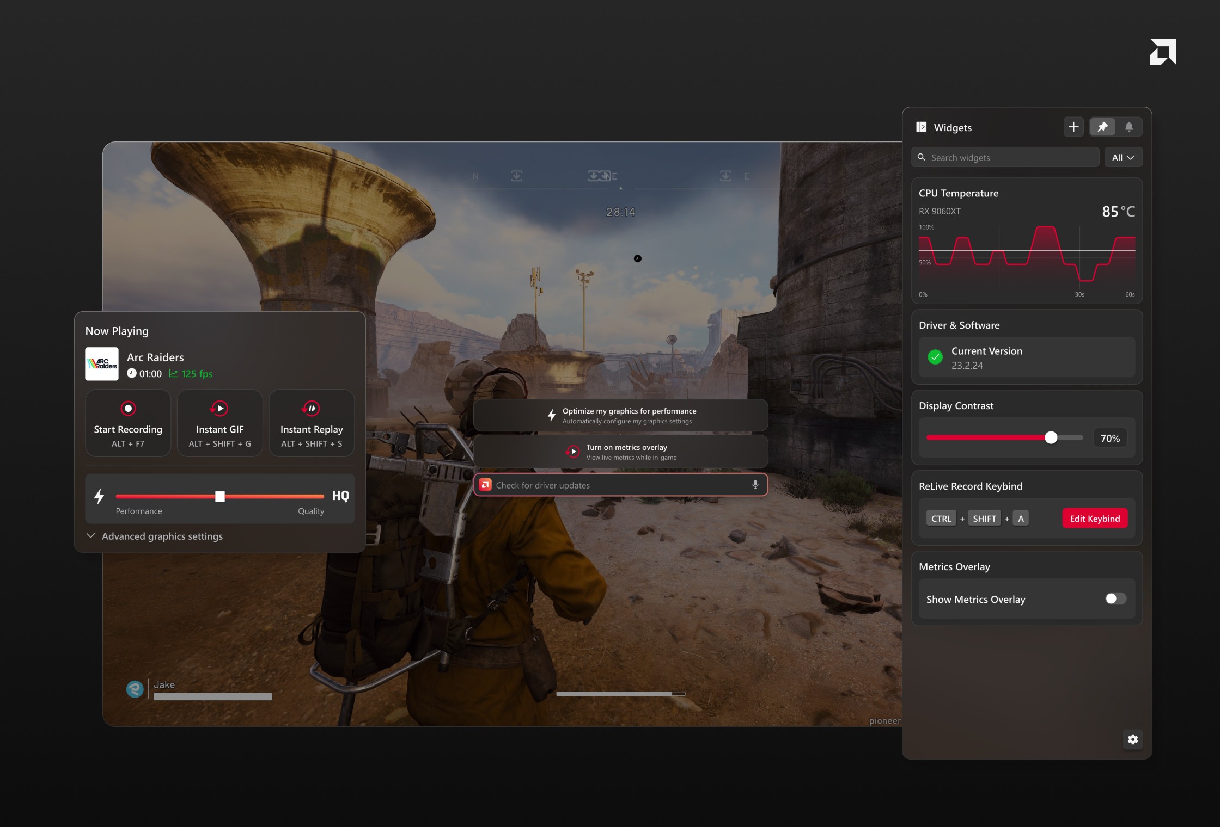Toggle the pin widgets panel icon
1220x827 pixels.
(x=1102, y=127)
